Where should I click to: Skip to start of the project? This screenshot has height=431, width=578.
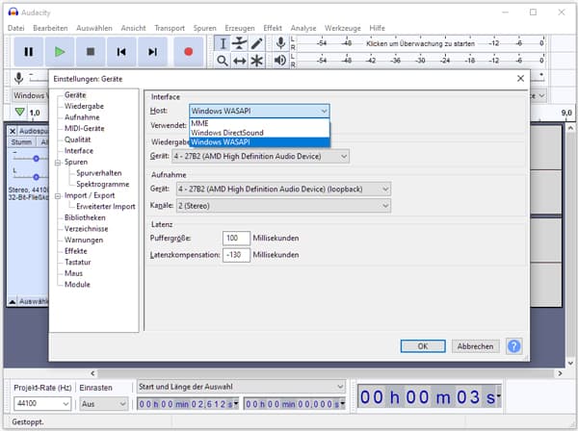pyautogui.click(x=121, y=52)
